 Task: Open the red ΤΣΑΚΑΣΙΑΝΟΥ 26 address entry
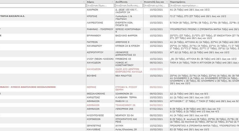(x=125, y=105)
